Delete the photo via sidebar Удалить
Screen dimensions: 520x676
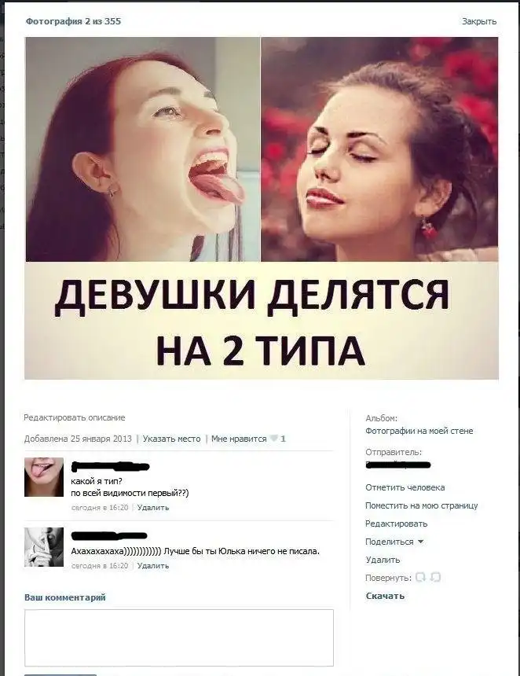click(383, 560)
